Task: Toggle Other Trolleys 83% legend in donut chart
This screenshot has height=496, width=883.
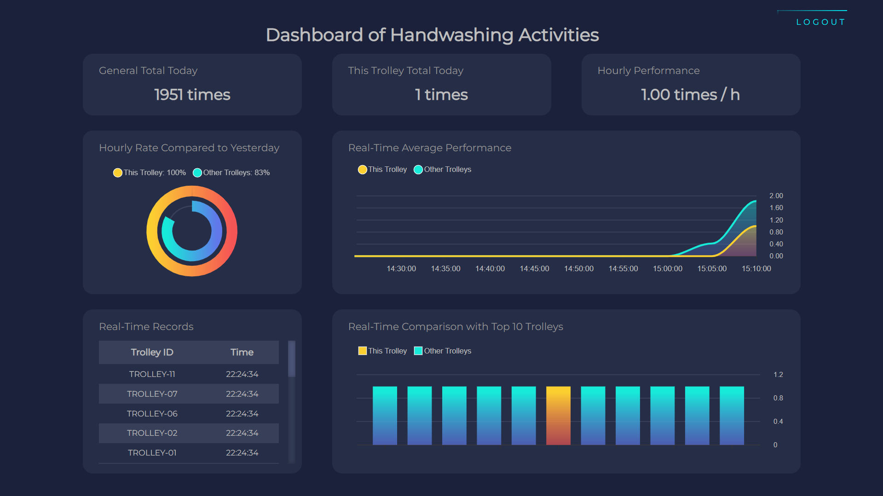Action: pos(231,172)
